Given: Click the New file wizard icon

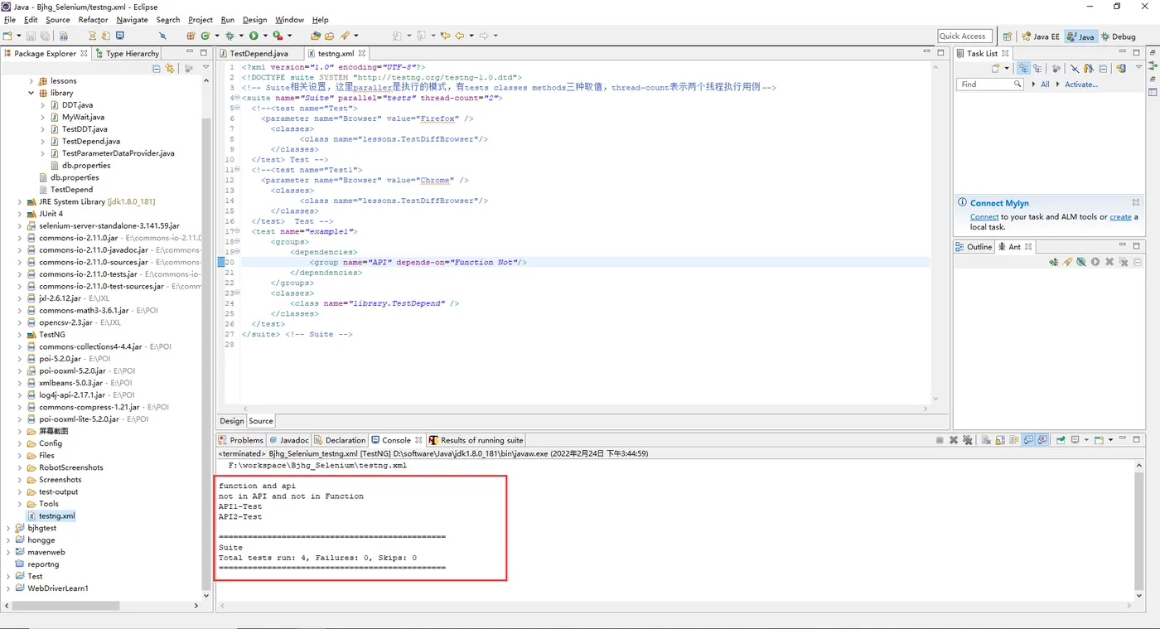Looking at the screenshot, I should click(x=7, y=36).
